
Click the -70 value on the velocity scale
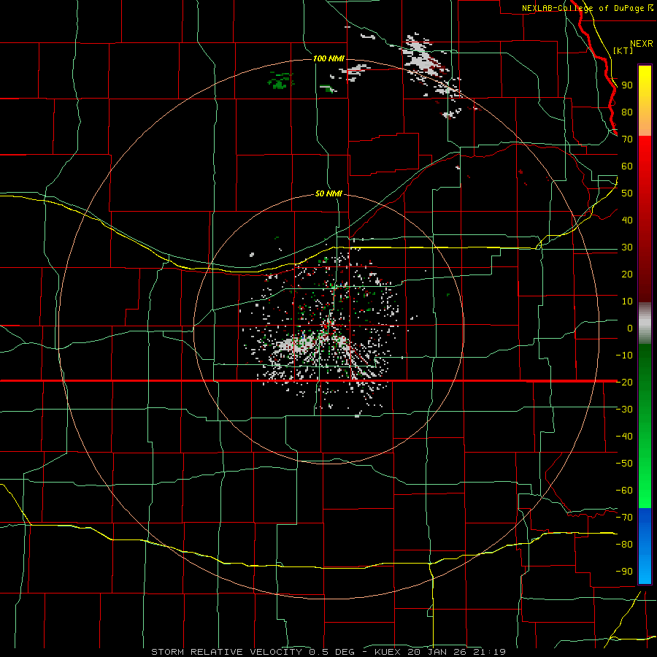pos(624,517)
